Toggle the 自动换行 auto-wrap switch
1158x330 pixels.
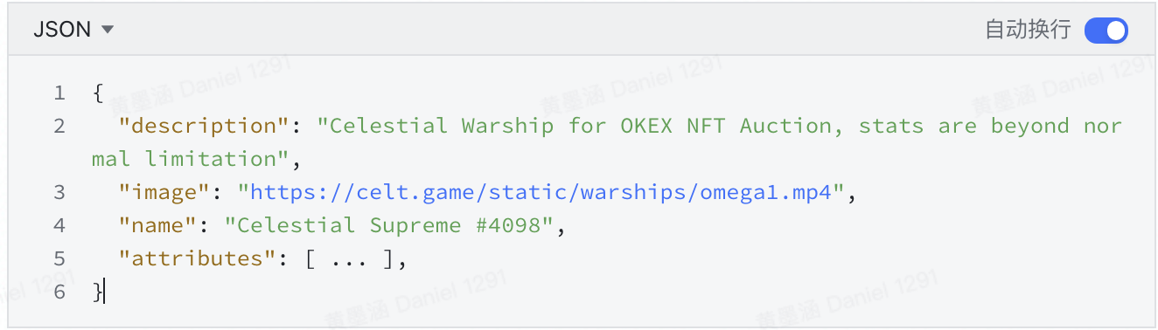(1106, 31)
